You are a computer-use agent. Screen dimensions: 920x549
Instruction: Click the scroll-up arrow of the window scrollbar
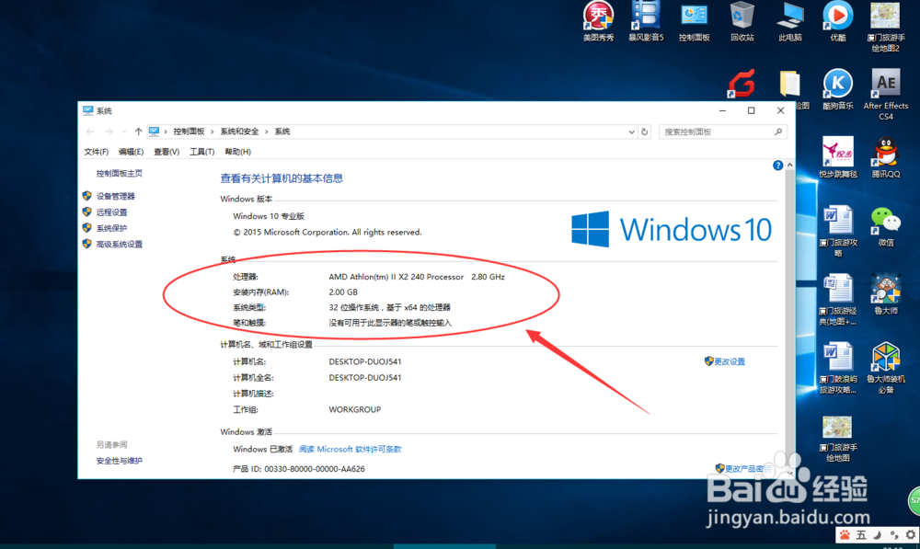tap(789, 166)
